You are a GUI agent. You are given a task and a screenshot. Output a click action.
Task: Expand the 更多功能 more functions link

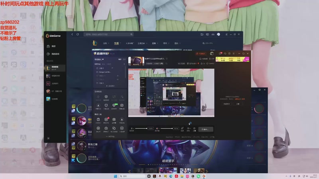[x=110, y=136]
